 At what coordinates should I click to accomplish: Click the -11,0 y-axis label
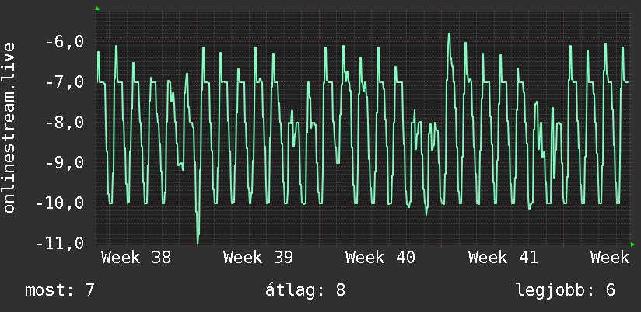click(x=60, y=244)
